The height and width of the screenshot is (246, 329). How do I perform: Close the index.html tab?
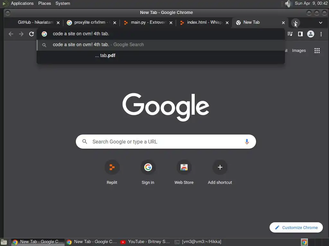point(227,23)
